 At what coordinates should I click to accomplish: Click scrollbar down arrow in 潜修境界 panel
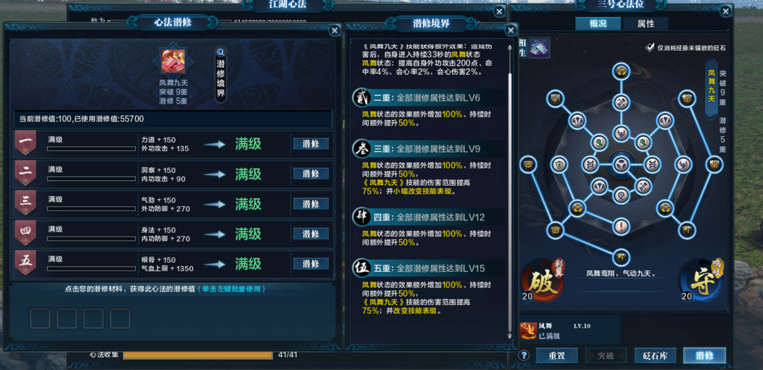point(509,336)
